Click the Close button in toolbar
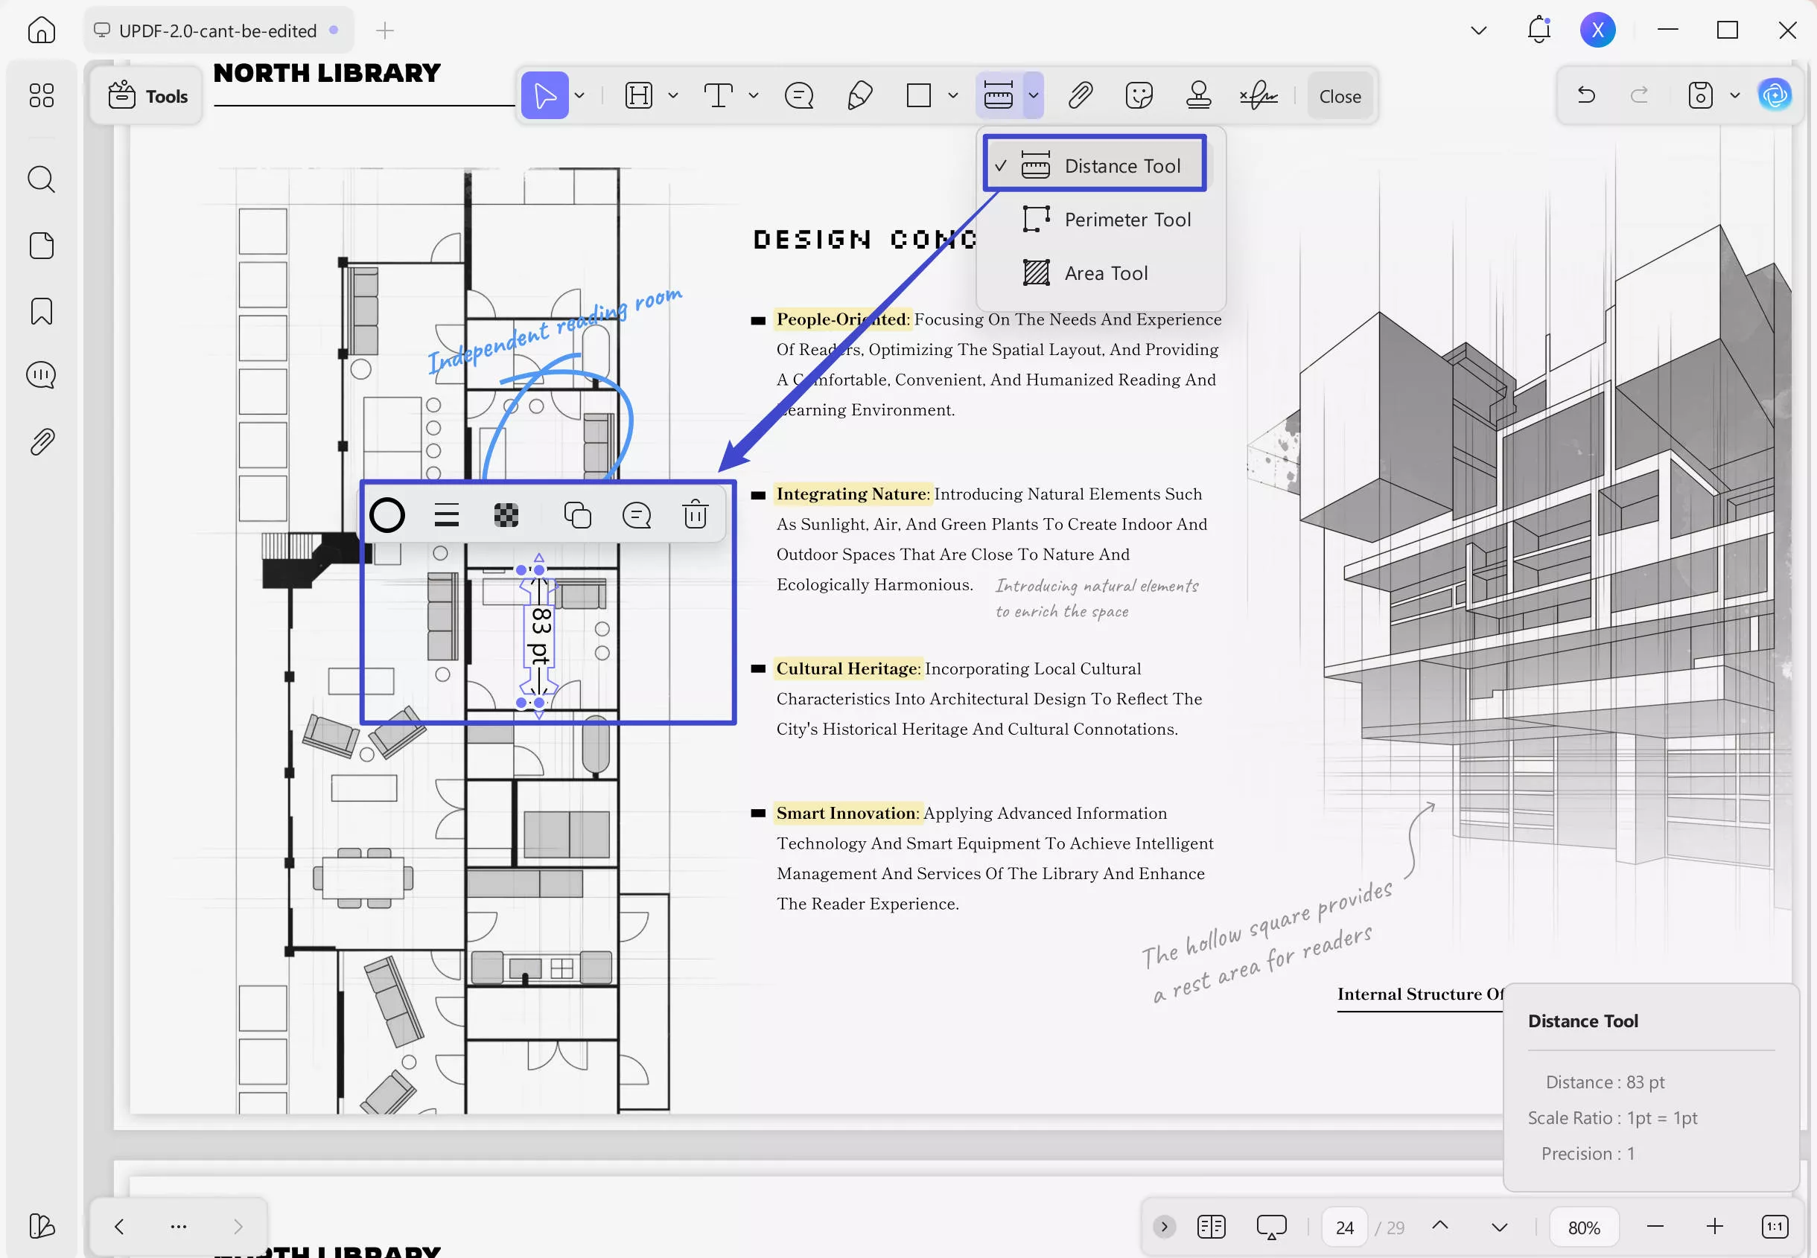 pos(1340,96)
